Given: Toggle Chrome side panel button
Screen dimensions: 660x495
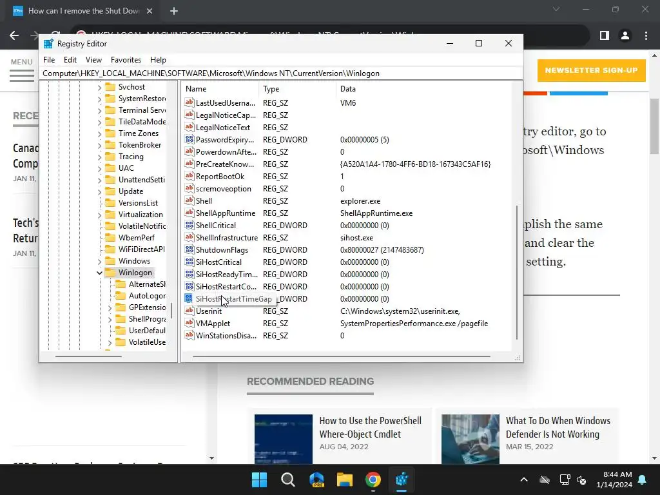Looking at the screenshot, I should coord(605,36).
